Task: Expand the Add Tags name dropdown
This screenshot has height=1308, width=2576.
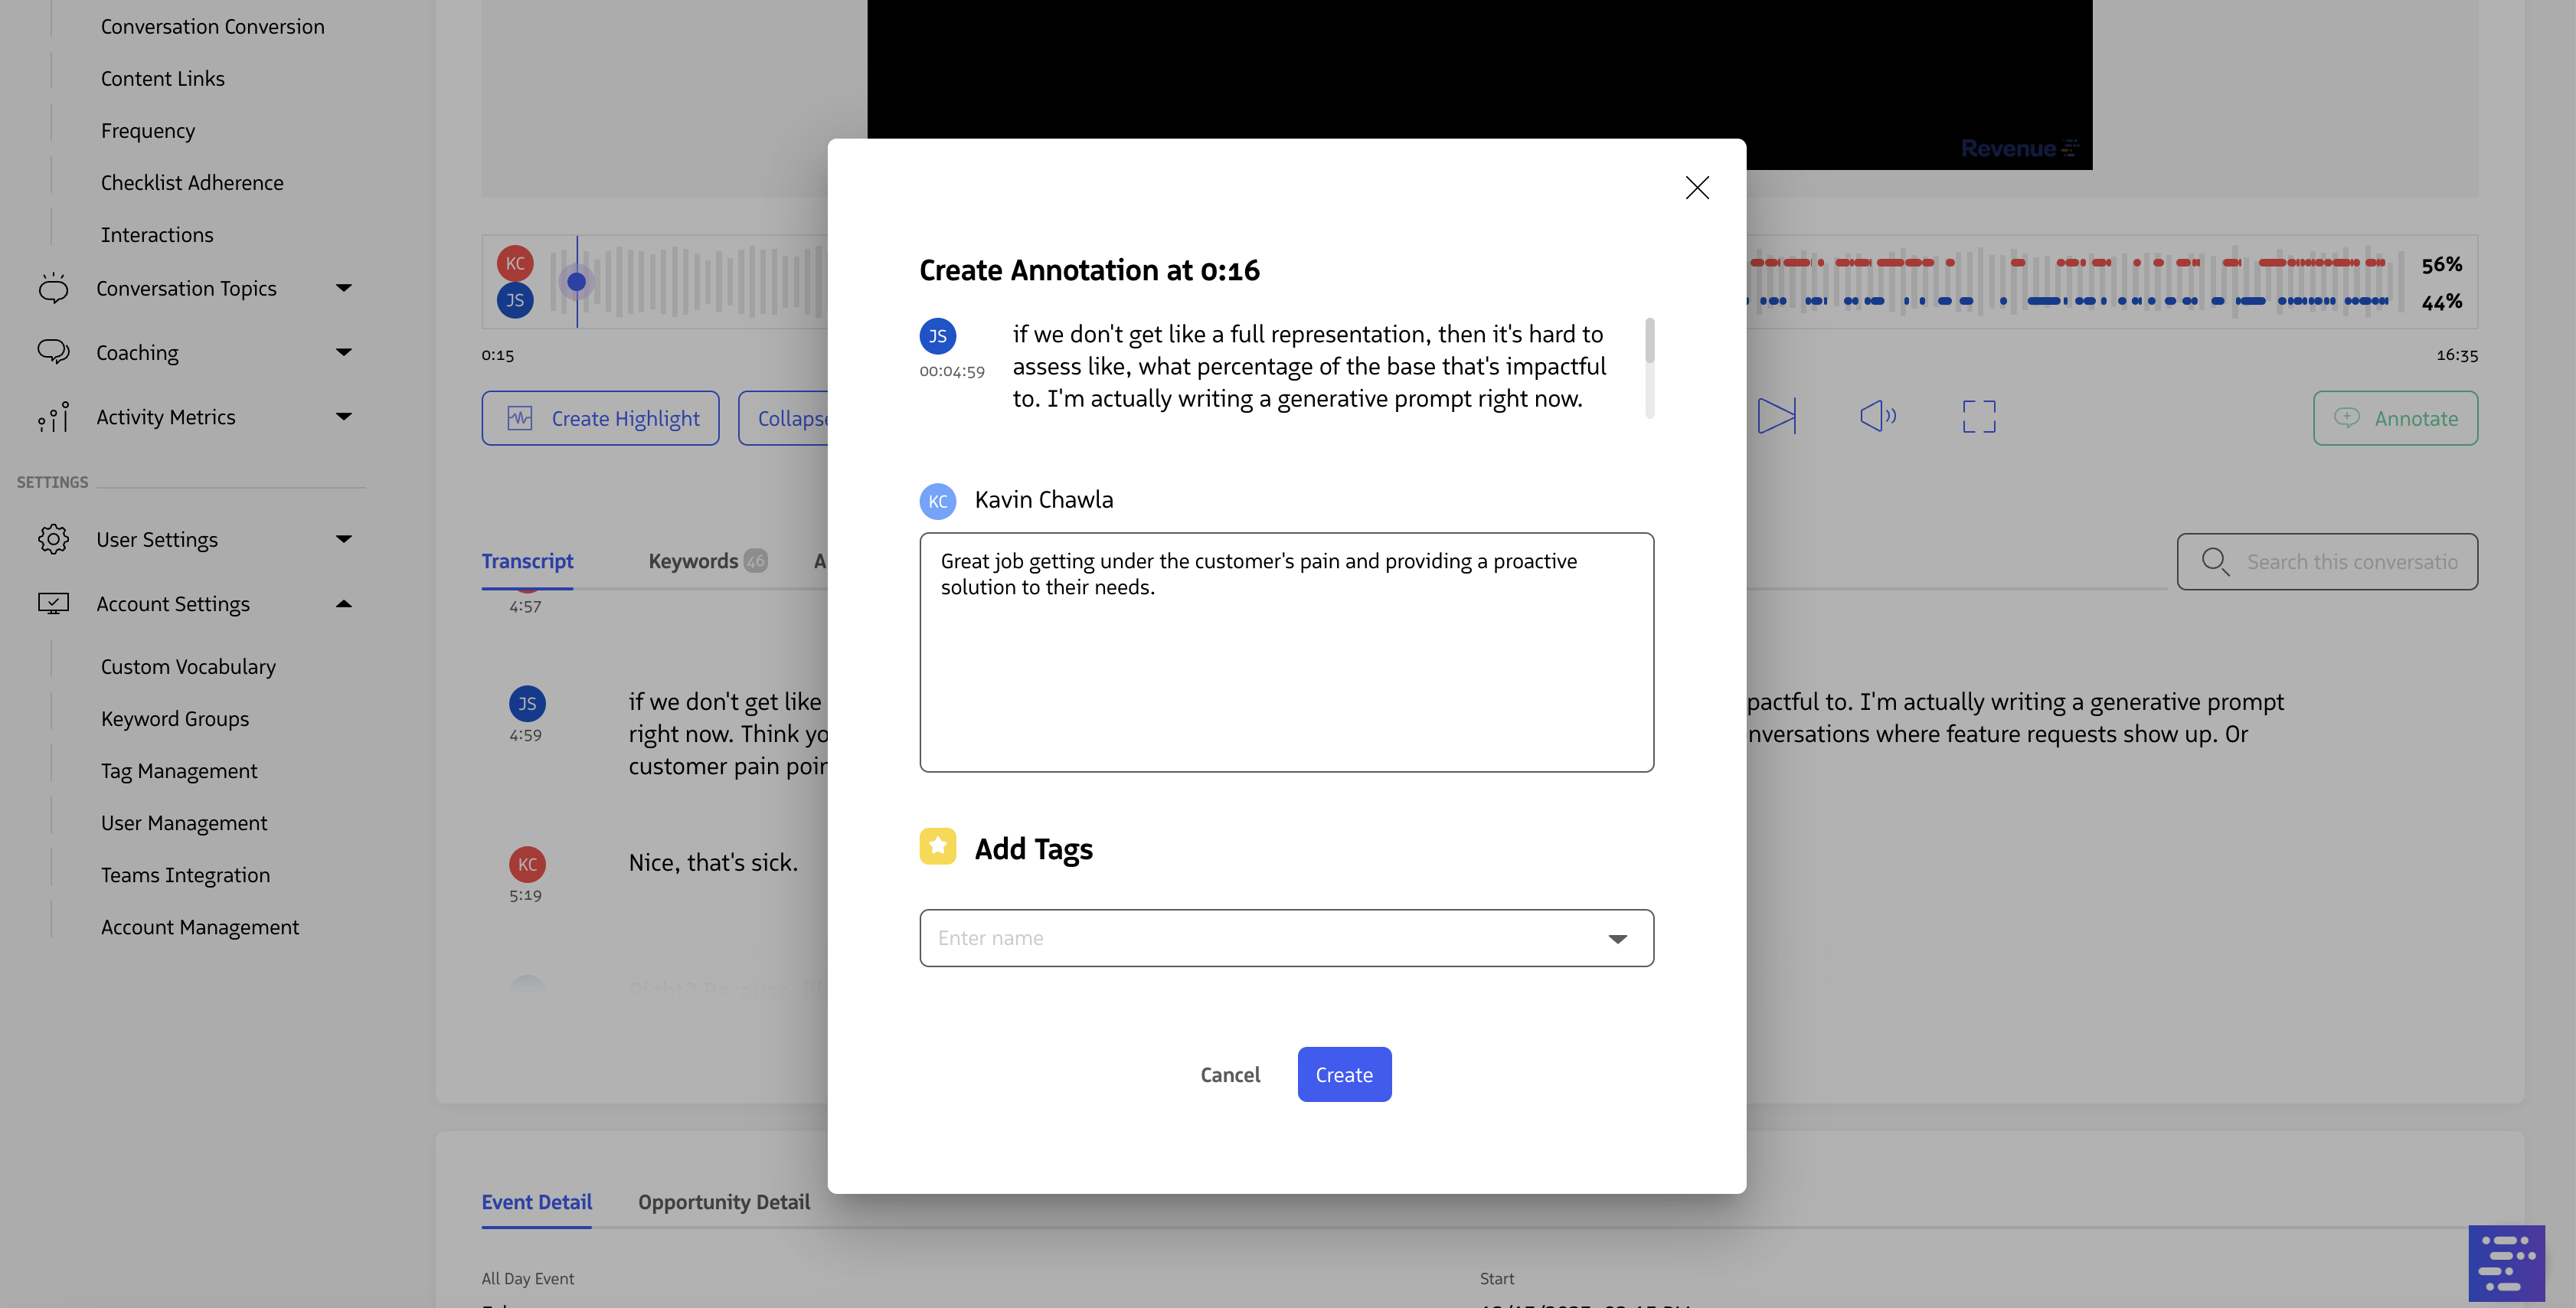Action: click(1617, 938)
